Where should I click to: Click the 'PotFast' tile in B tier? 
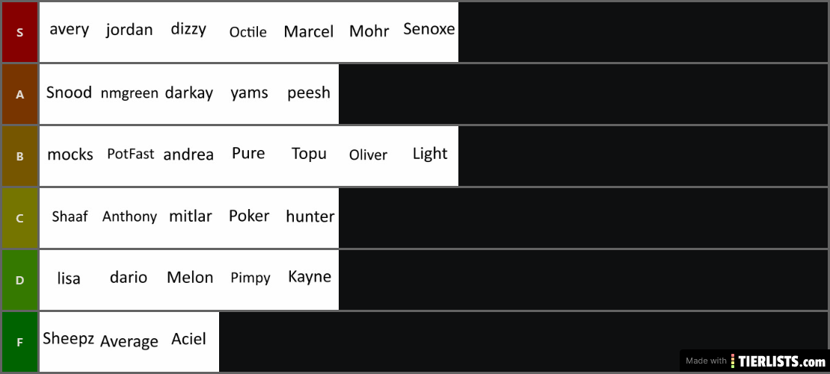[x=129, y=156]
